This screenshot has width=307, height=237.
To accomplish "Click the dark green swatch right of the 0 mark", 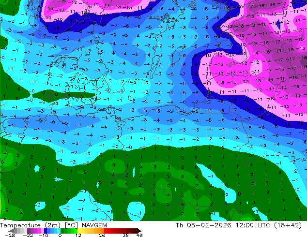I will click(62, 231).
